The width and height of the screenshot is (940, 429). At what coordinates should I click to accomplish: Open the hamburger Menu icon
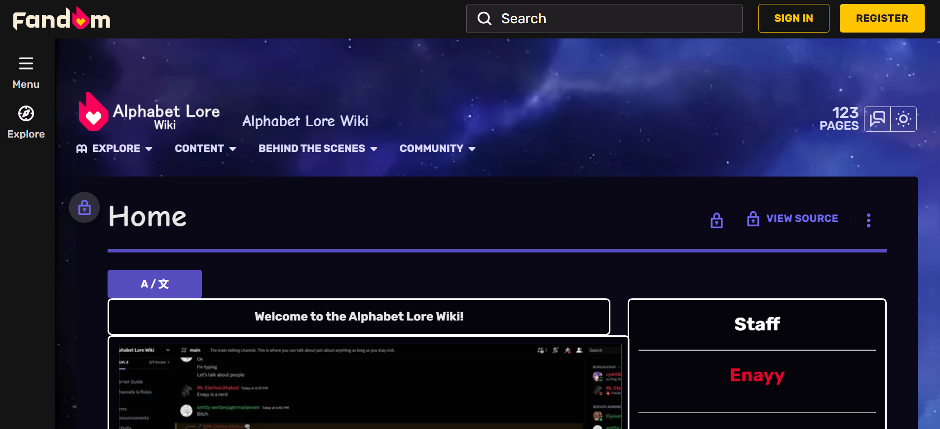point(26,64)
